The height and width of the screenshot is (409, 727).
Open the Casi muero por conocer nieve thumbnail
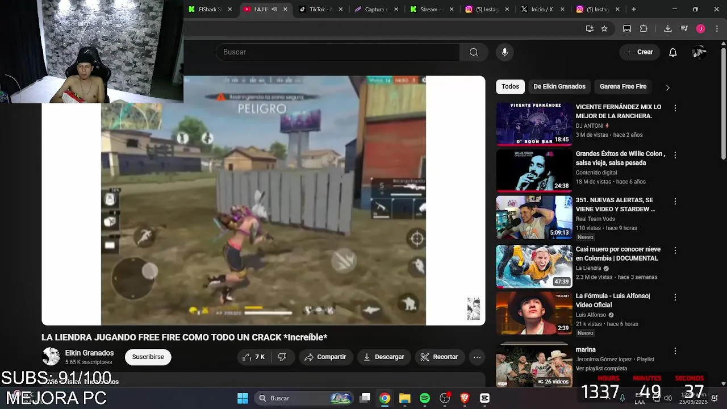(534, 266)
